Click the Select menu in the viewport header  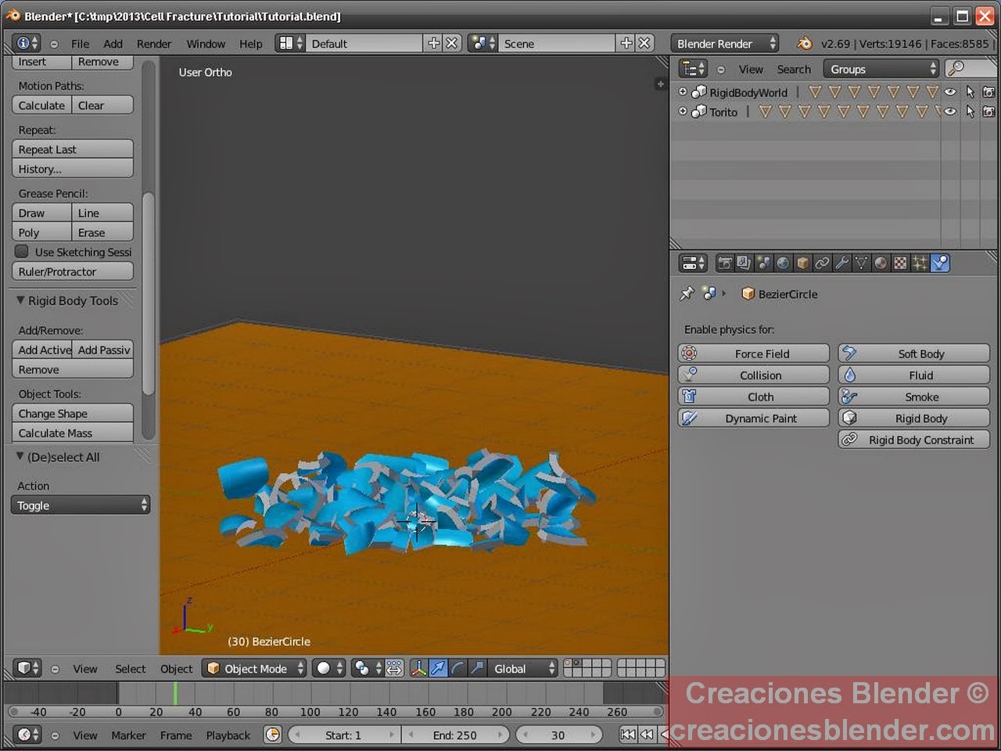130,668
